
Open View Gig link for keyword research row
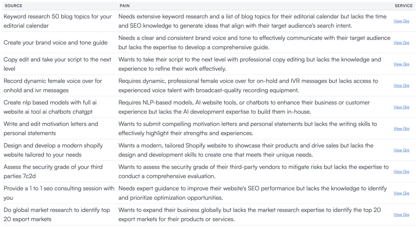[x=401, y=21]
